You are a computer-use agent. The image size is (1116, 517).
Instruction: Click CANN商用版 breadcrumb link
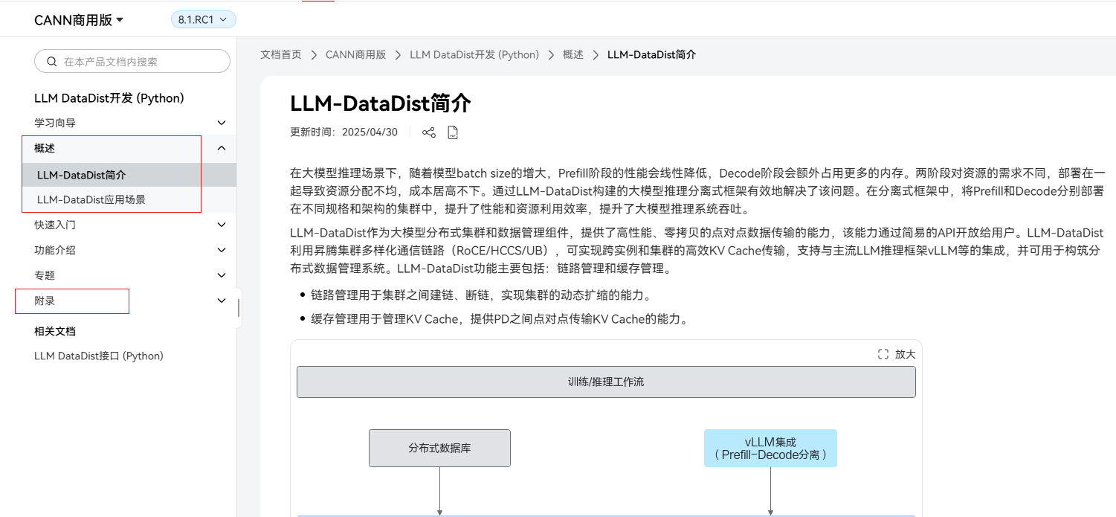[356, 55]
